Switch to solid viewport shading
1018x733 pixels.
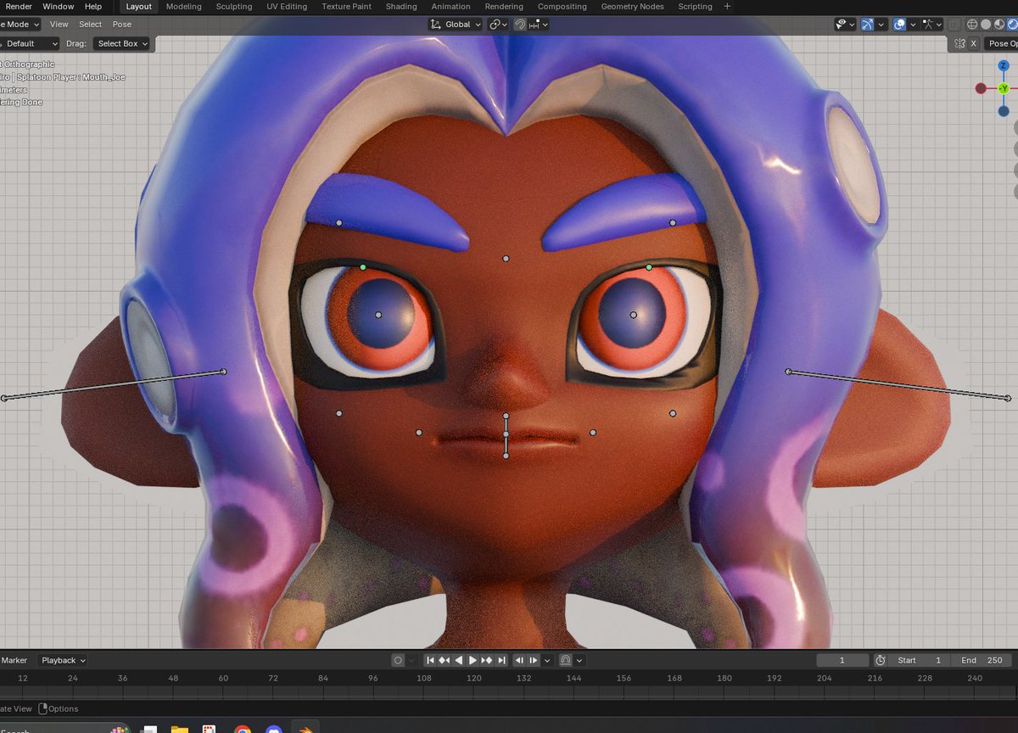(x=987, y=25)
